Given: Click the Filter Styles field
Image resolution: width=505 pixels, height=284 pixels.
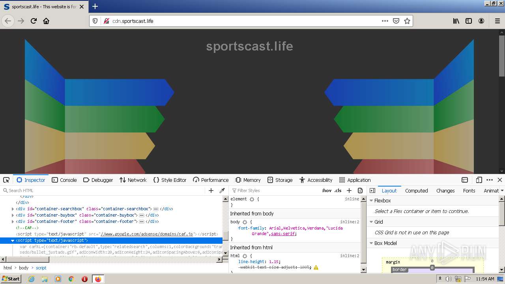Looking at the screenshot, I should click(x=275, y=191).
